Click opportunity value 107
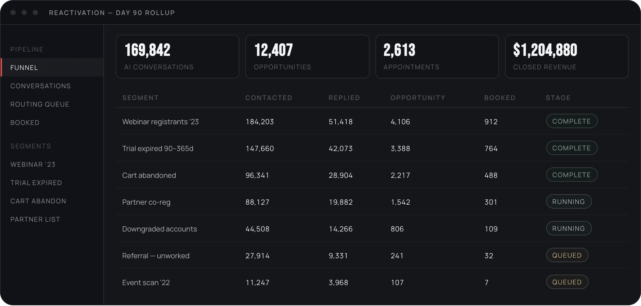The width and height of the screenshot is (641, 306). click(397, 282)
